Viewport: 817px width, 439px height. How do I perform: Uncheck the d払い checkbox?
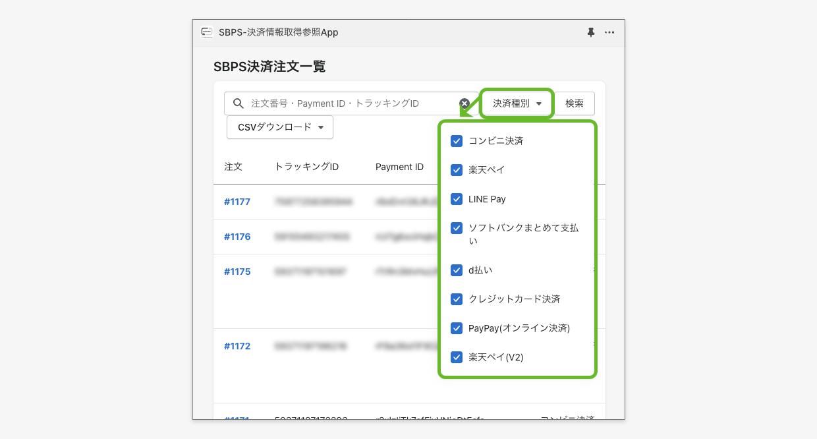pos(457,270)
